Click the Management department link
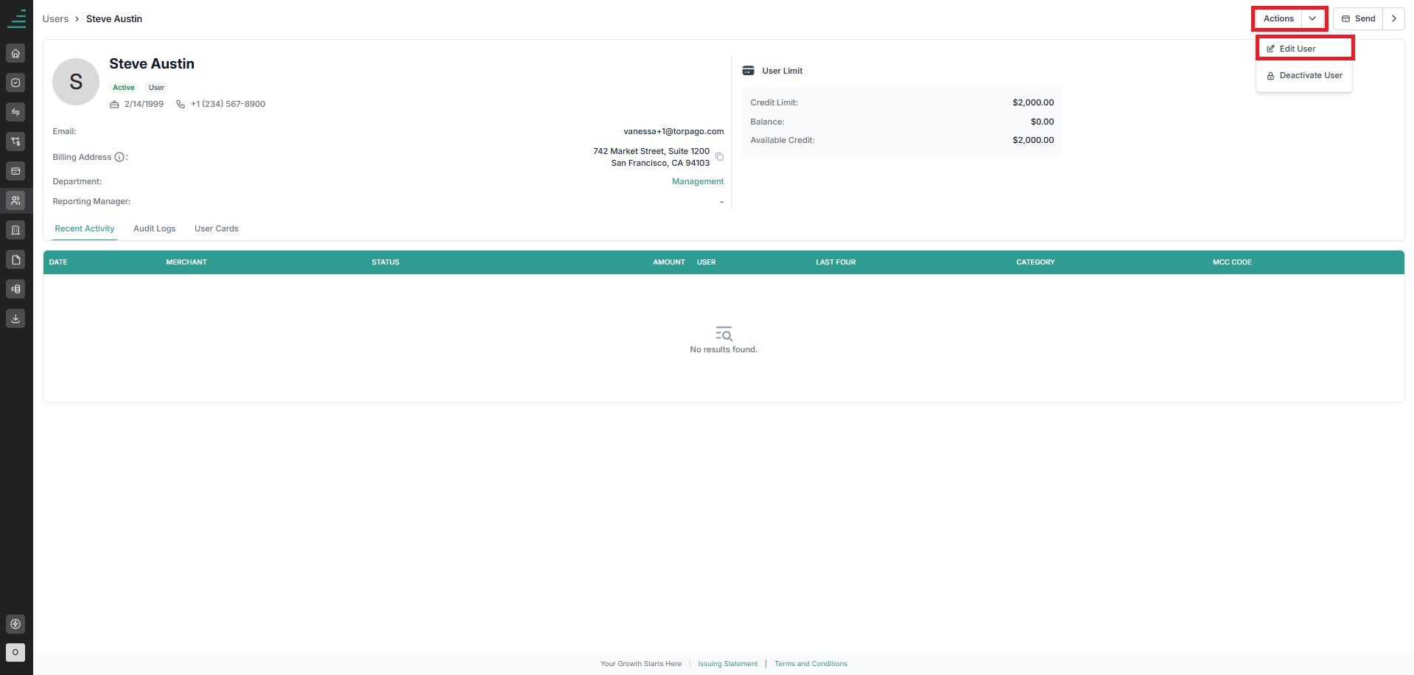This screenshot has height=675, width=1414. pyautogui.click(x=698, y=181)
